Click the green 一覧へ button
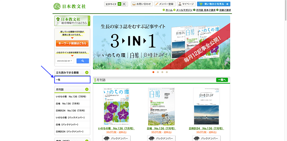The height and width of the screenshot is (141, 287). point(222,80)
